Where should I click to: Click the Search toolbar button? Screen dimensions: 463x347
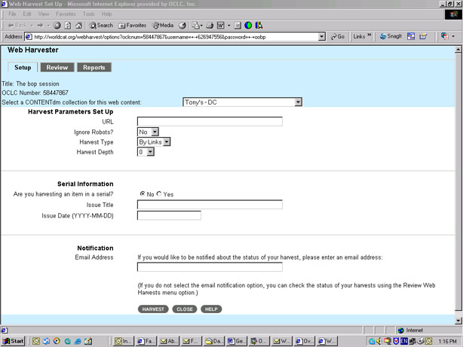[x=100, y=25]
